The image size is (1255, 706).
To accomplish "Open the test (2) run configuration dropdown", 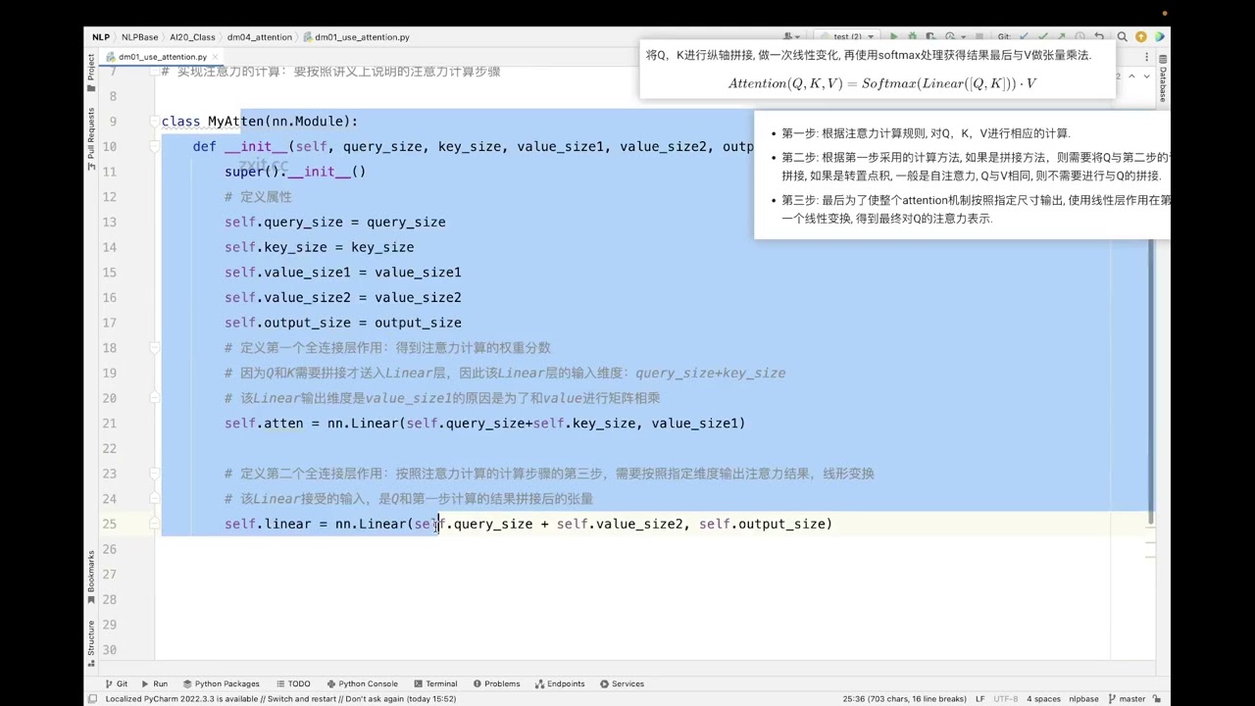I will coord(845,36).
